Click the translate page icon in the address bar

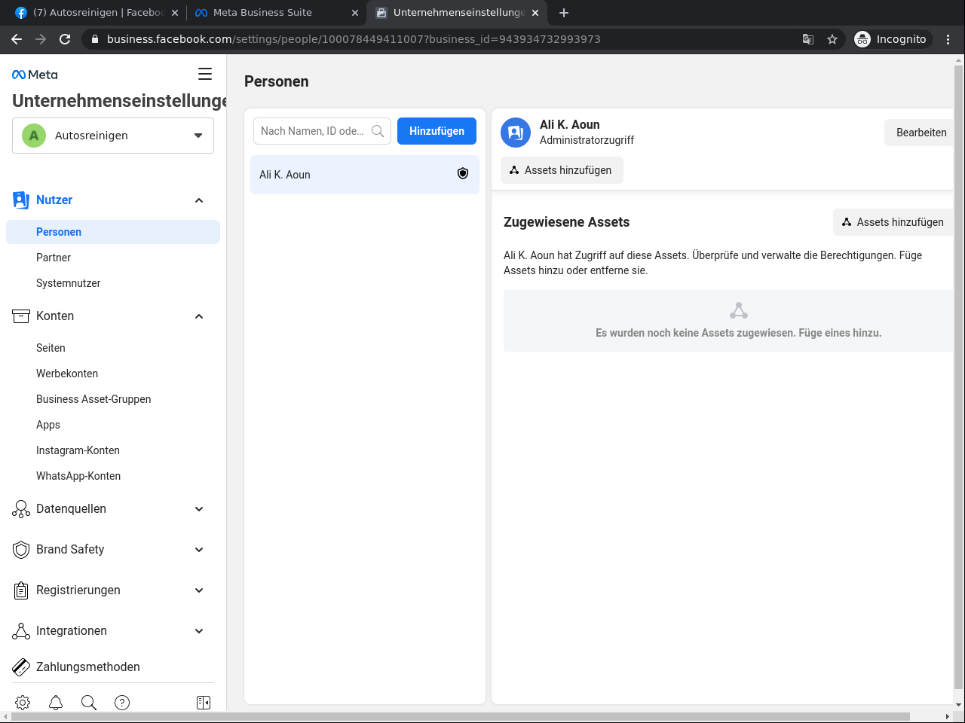pos(808,39)
